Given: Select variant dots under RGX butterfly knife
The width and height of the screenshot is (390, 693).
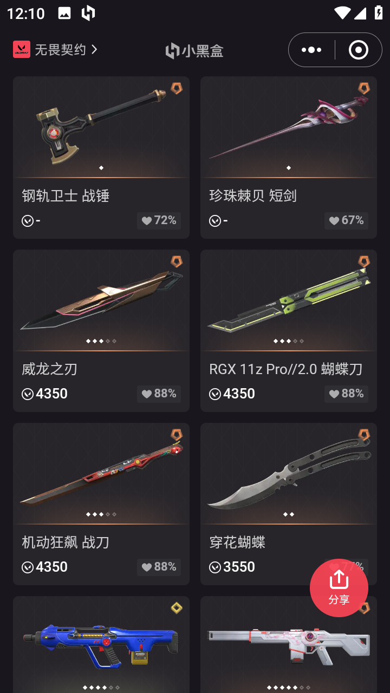Looking at the screenshot, I should pos(289,341).
